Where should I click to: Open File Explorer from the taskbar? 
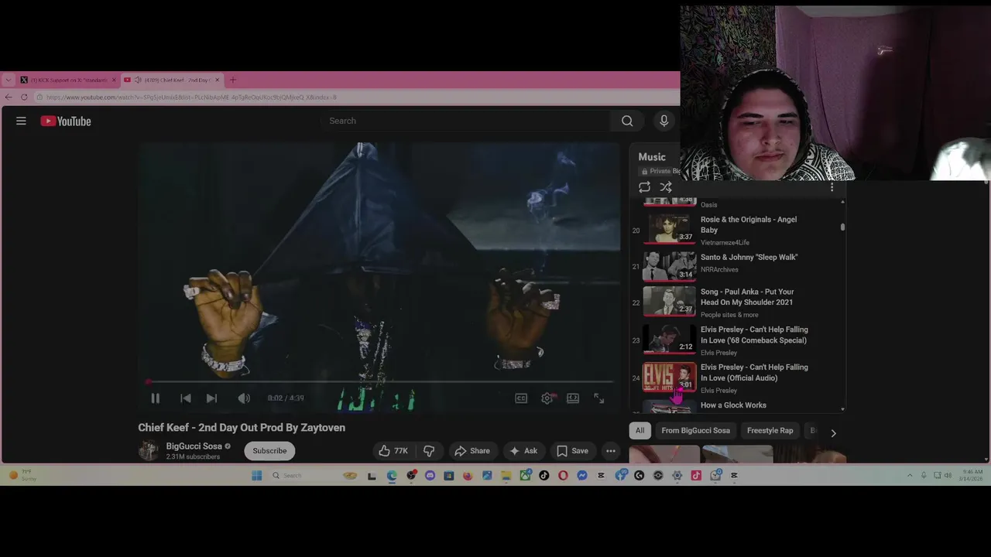pyautogui.click(x=506, y=476)
